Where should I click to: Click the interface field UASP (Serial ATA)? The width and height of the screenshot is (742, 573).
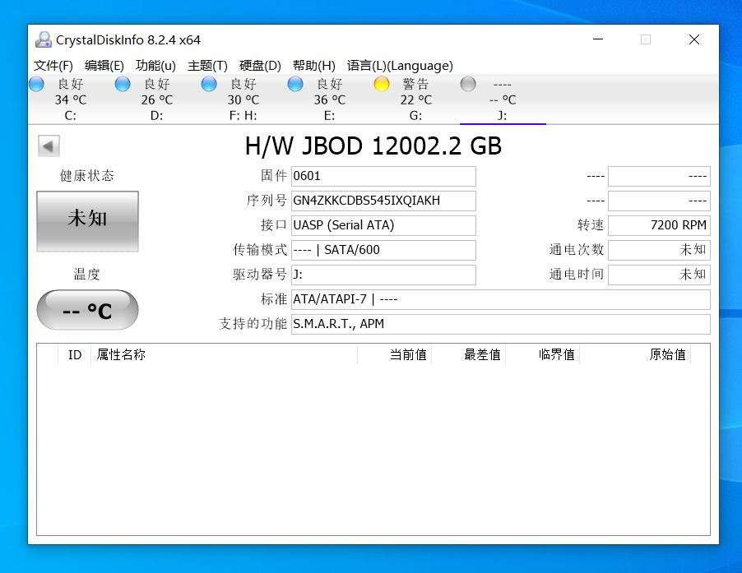click(383, 225)
